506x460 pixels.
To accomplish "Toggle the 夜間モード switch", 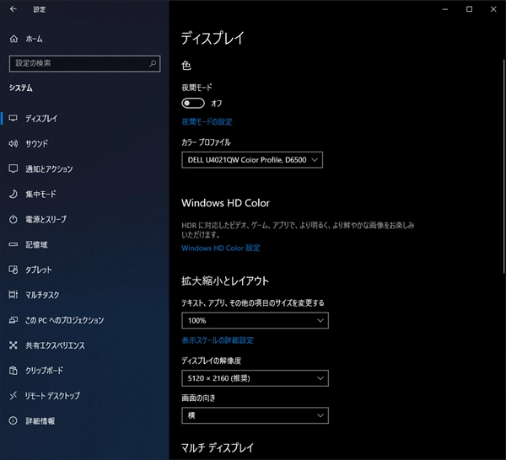I will pyautogui.click(x=193, y=104).
